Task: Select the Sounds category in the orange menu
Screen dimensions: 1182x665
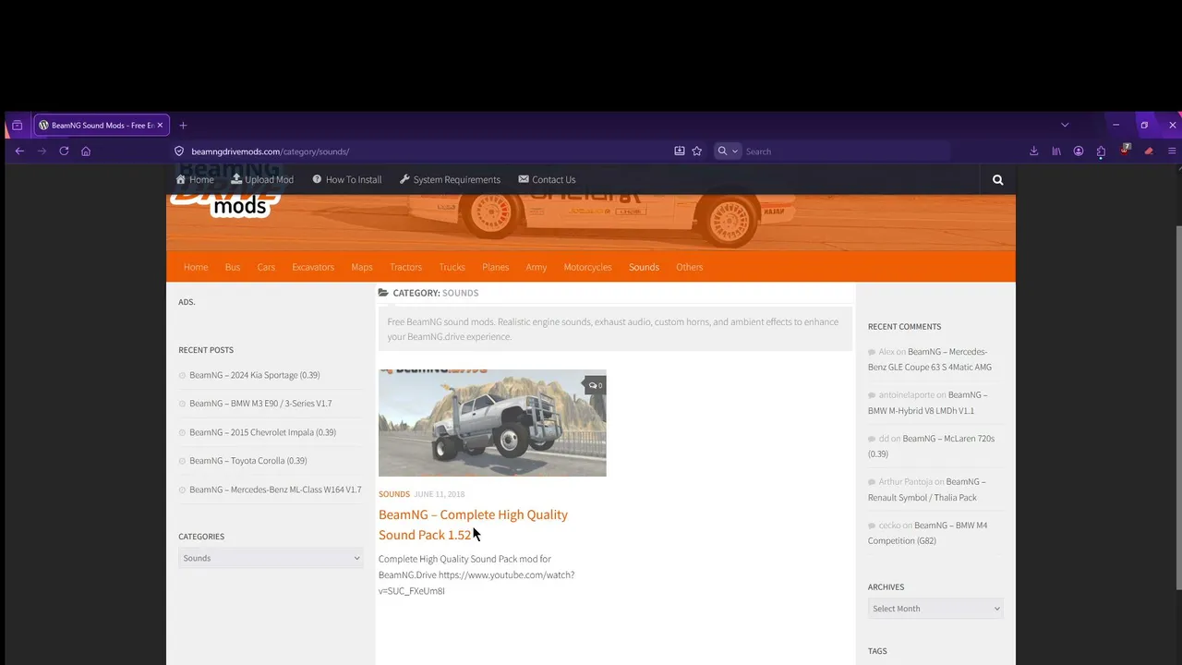Action: click(644, 267)
